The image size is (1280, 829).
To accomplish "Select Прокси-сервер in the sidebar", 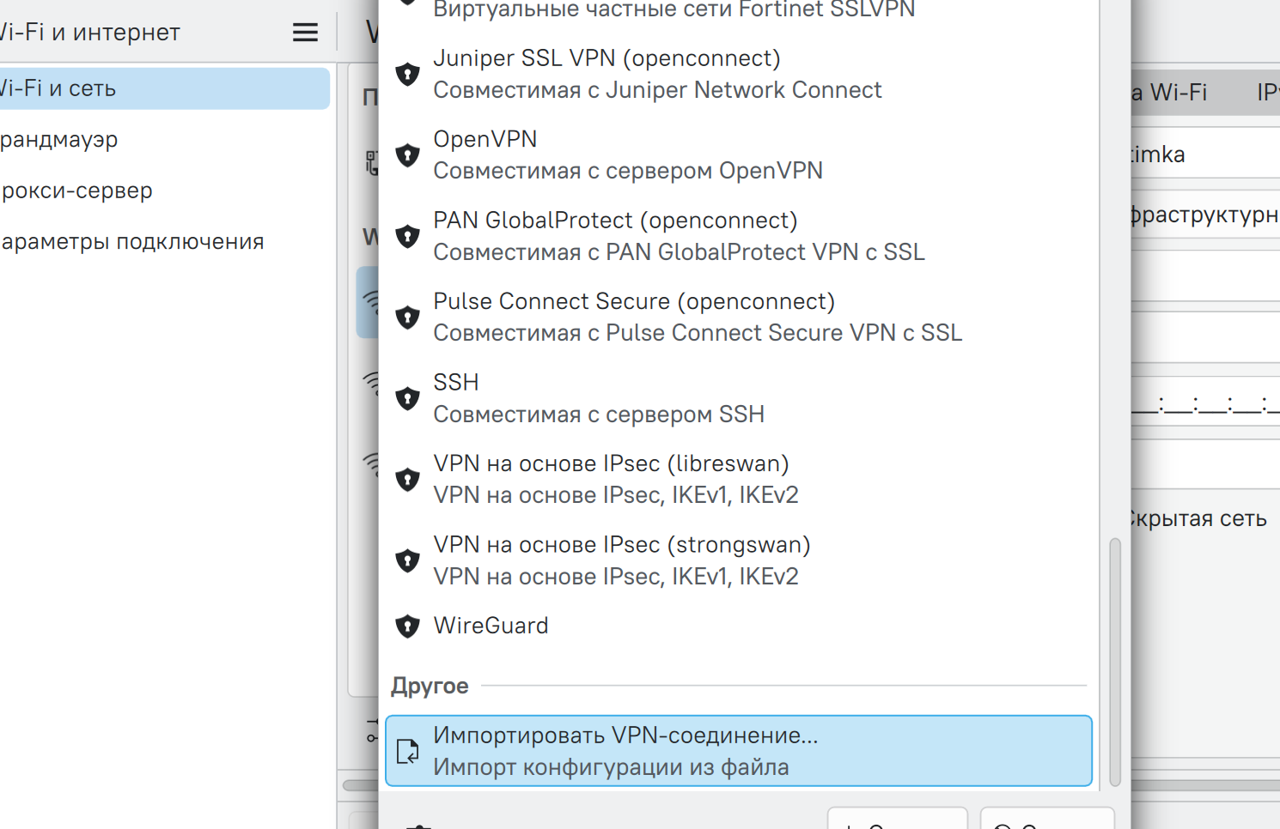I will 77,191.
